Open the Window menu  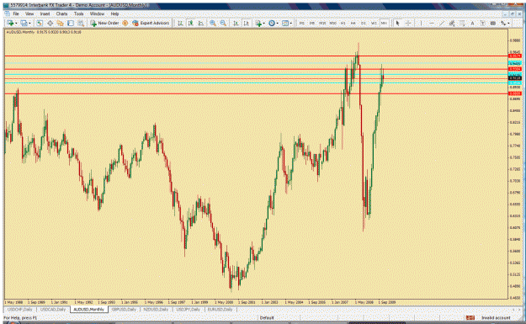(x=97, y=13)
